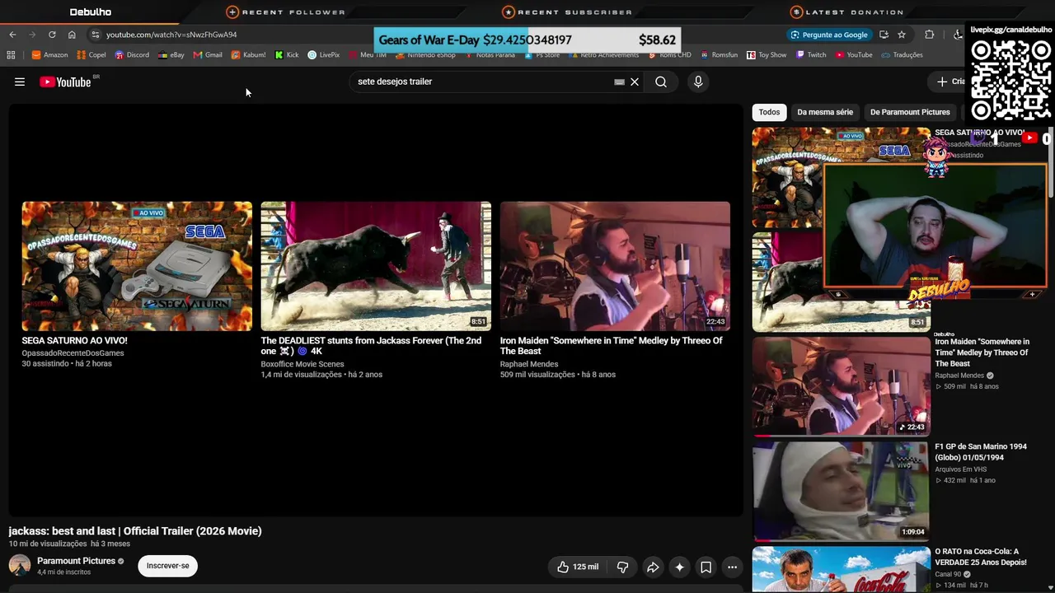Click Pergunte ao Google button
Image resolution: width=1055 pixels, height=593 pixels.
point(828,35)
